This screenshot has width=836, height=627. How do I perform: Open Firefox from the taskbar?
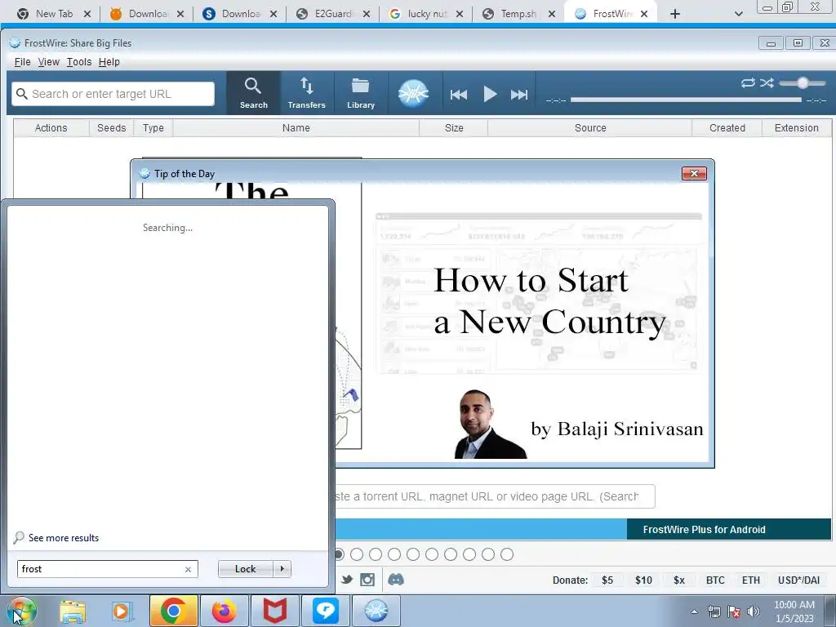(224, 611)
